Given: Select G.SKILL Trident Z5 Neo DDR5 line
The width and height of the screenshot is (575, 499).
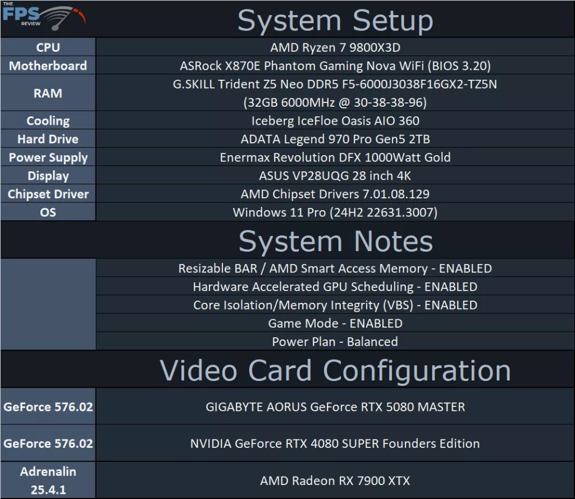Looking at the screenshot, I should click(x=335, y=84).
